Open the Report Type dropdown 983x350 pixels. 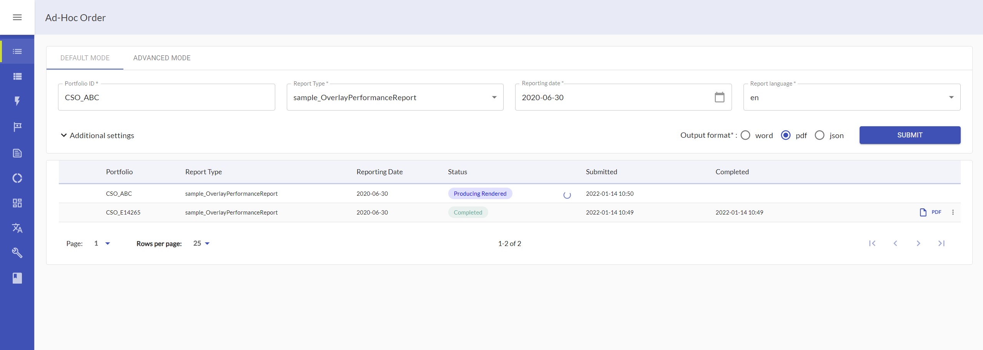pyautogui.click(x=395, y=97)
